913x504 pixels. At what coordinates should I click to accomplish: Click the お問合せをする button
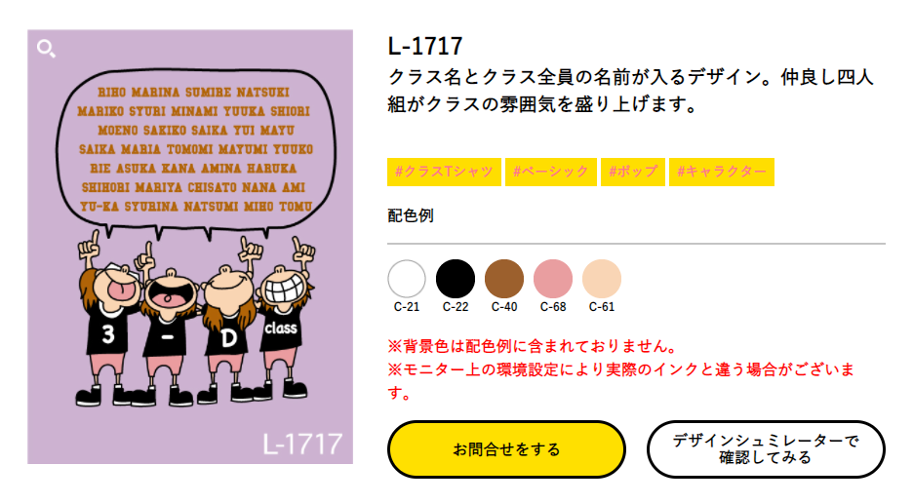506,449
